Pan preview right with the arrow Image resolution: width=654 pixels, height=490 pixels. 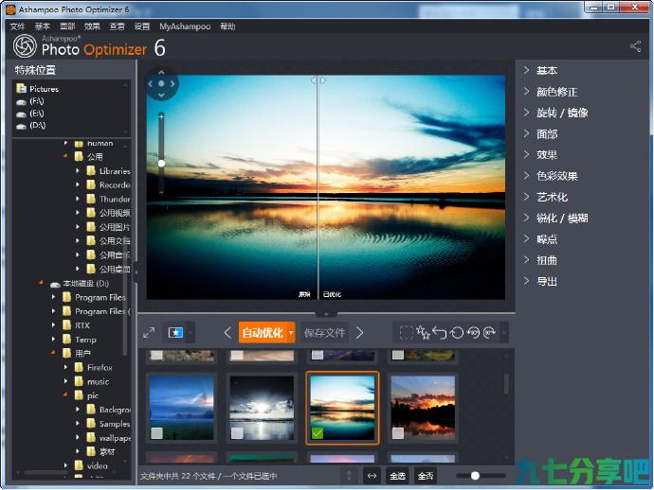point(173,83)
